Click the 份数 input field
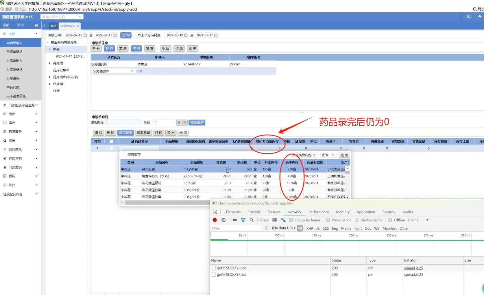This screenshot has height=295, width=484. 163,123
